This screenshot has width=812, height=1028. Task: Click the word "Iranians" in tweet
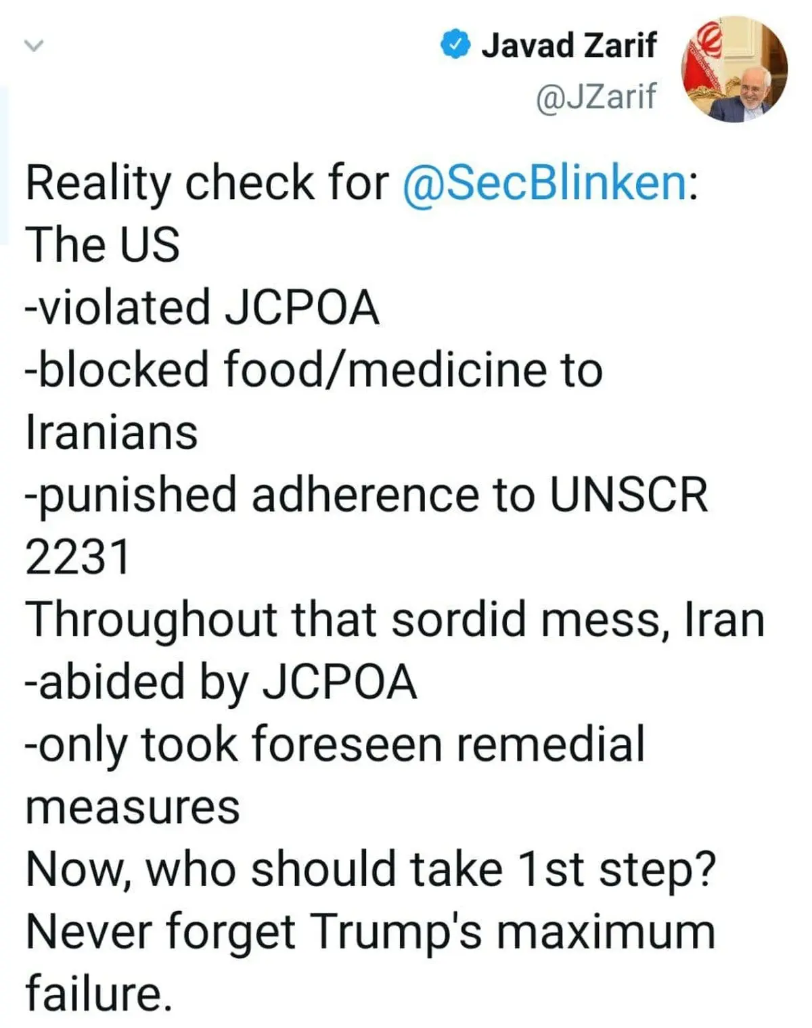pyautogui.click(x=112, y=432)
